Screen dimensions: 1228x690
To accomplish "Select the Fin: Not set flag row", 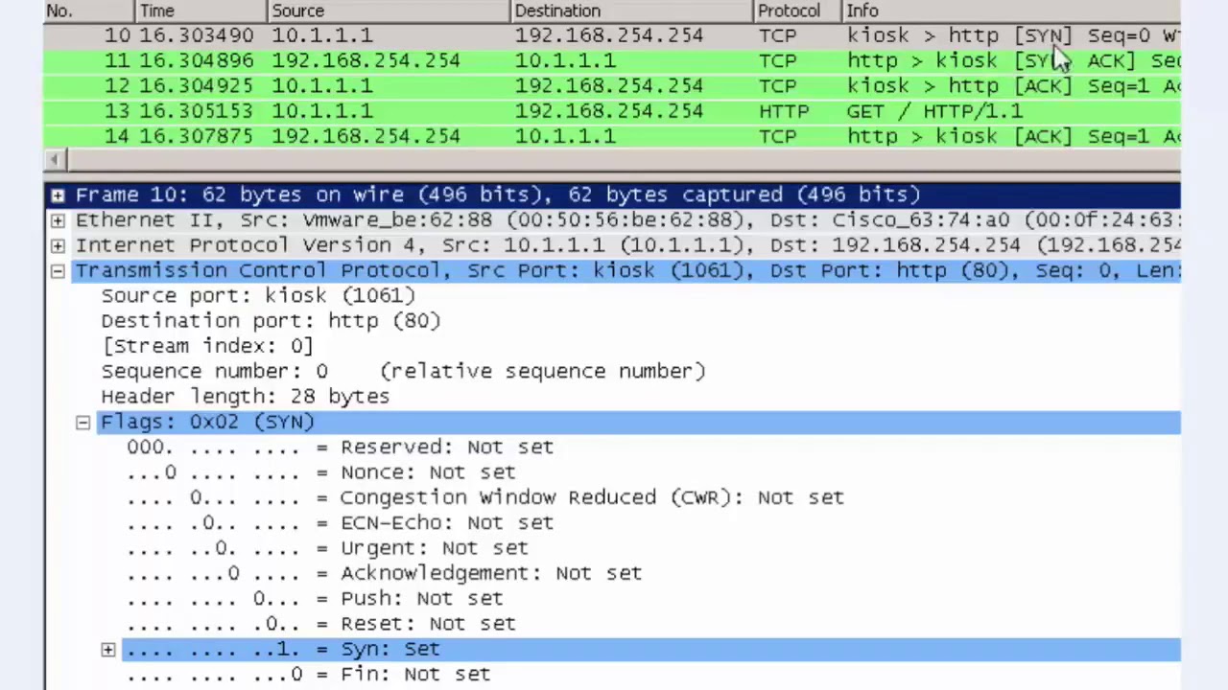I will [x=307, y=674].
